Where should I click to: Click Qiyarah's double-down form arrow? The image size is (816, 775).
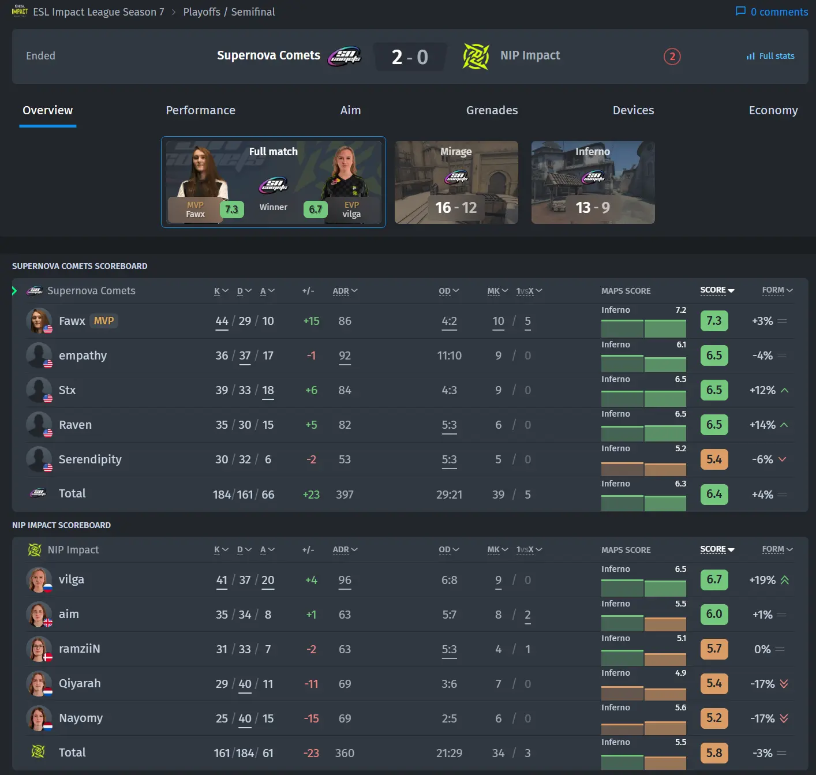784,684
